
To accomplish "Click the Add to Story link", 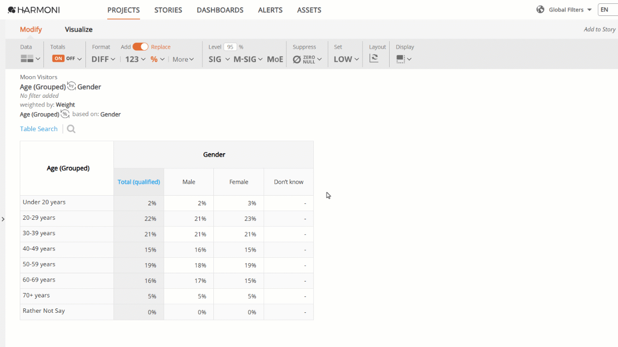I will [x=600, y=29].
